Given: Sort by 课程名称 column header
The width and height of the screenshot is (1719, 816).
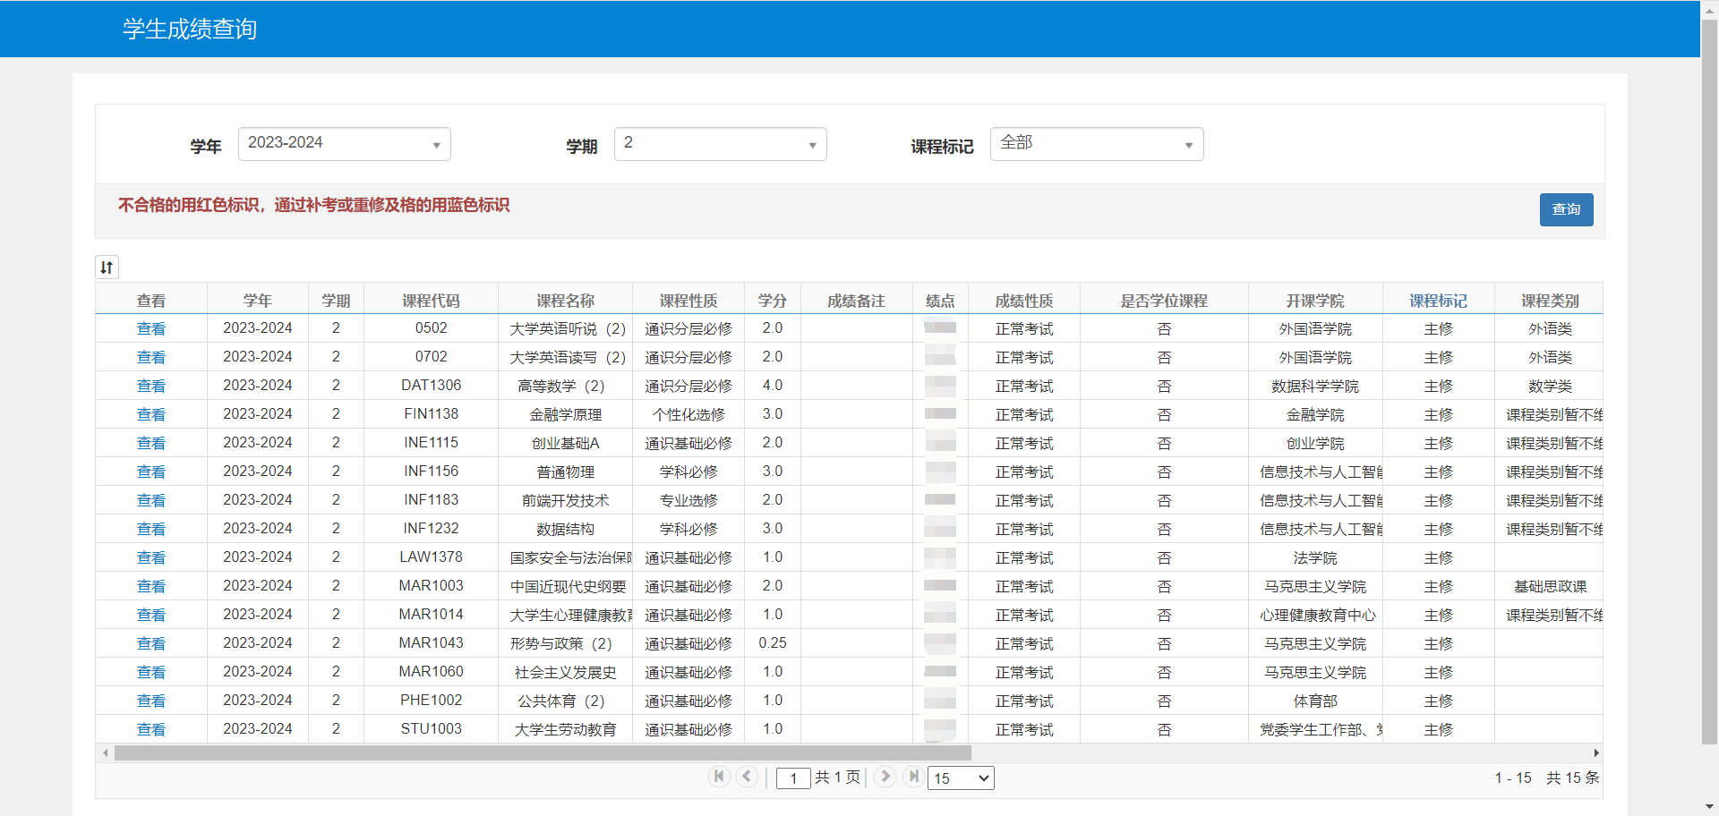Looking at the screenshot, I should [x=565, y=301].
